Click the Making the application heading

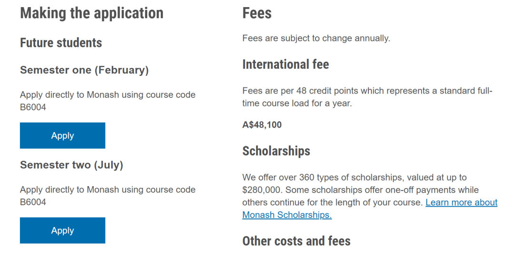click(92, 13)
